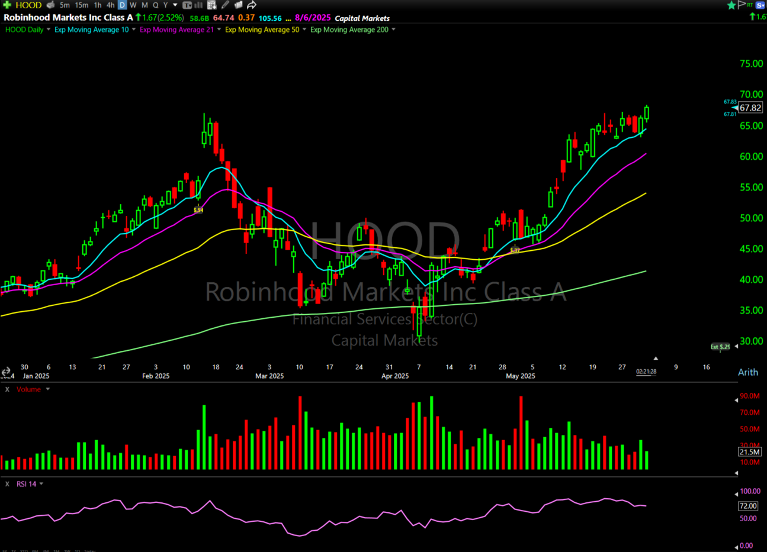Click the cyan last-price arrow marker
Screen dimensions: 767x552
tap(736, 108)
